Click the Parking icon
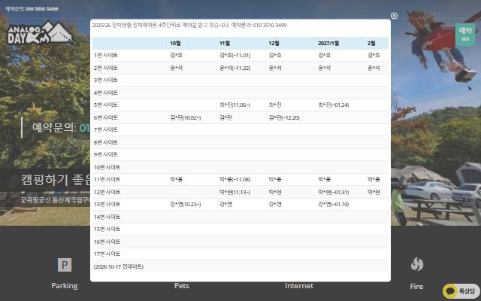 point(65,265)
